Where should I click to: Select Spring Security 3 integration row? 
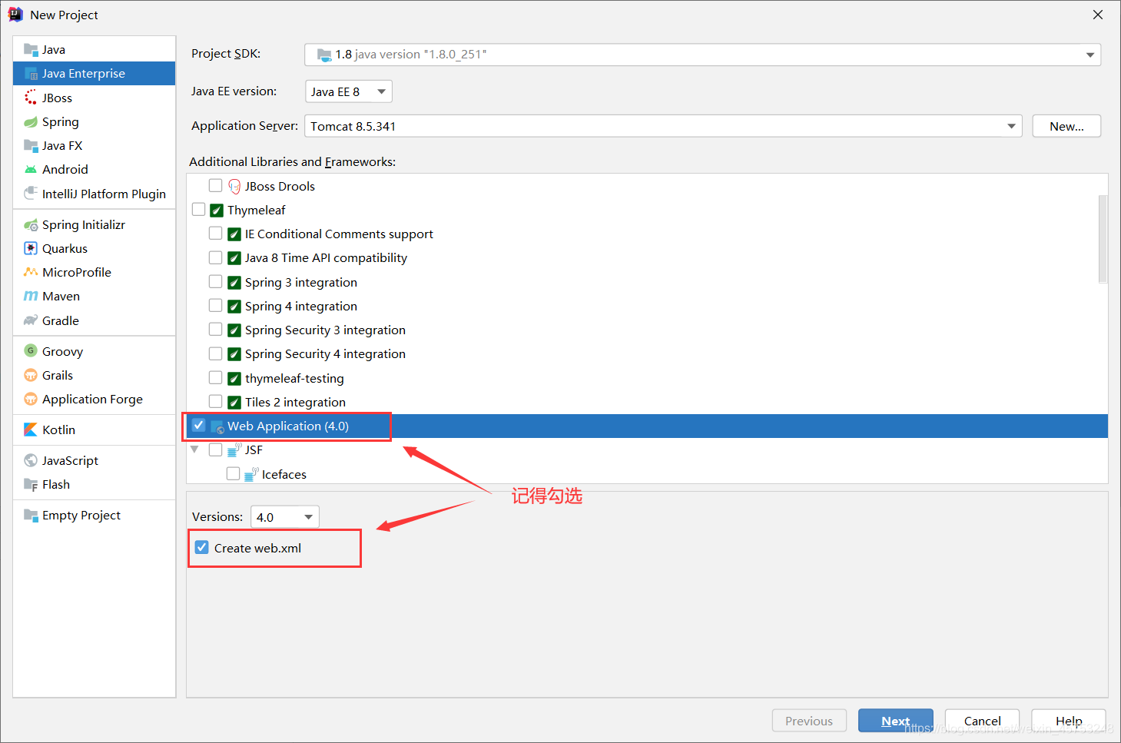pos(647,330)
